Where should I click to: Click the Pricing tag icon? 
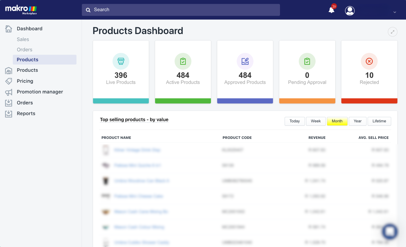(x=8, y=81)
